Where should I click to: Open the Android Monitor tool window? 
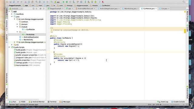(36, 102)
